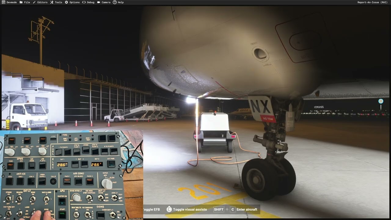Push the APU START AVAIL button
This screenshot has height=220, width=391.
pyautogui.click(x=62, y=215)
